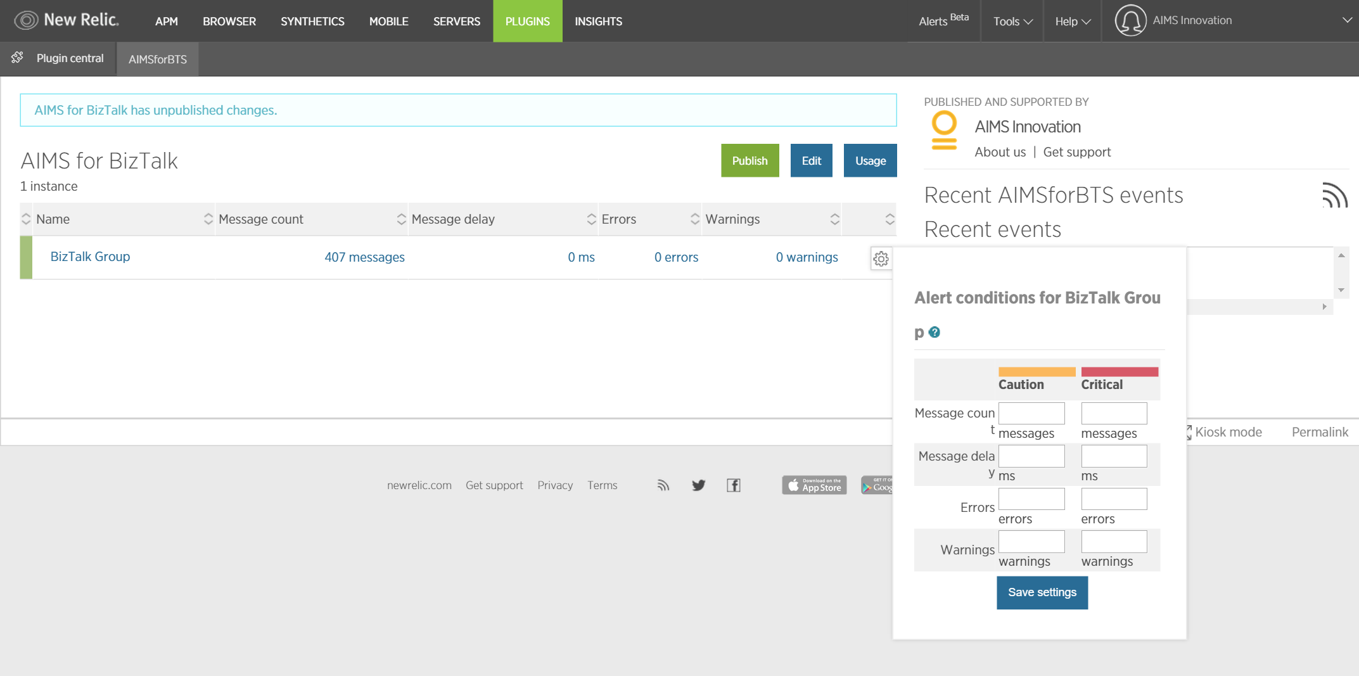The width and height of the screenshot is (1359, 676).
Task: Focus Message delay Critical input
Action: point(1114,456)
